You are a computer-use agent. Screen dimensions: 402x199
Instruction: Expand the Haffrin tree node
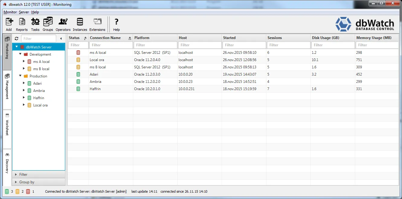pos(24,98)
